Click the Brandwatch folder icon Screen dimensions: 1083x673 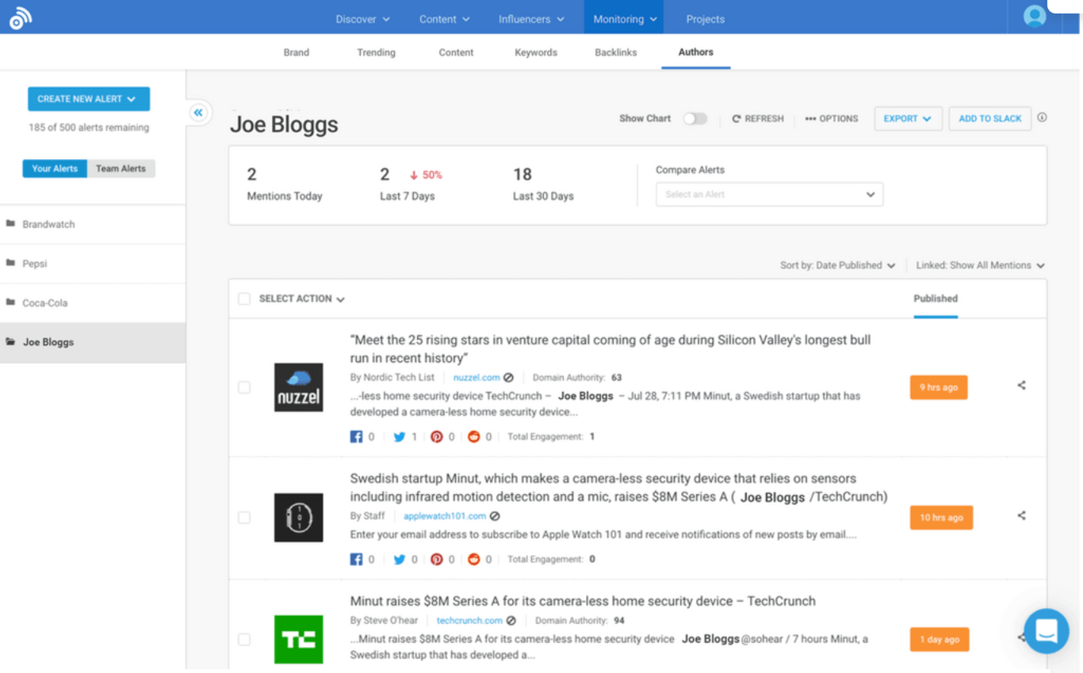(10, 224)
